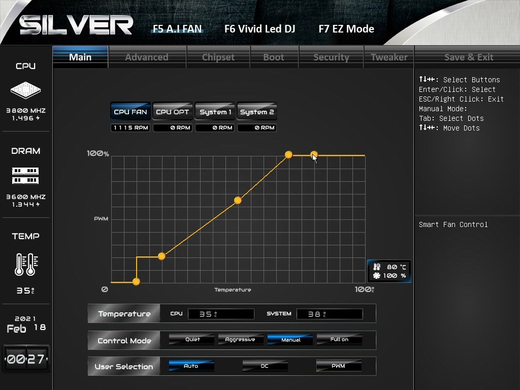Switch to F7 EZ Mode
520x390 pixels.
pyautogui.click(x=346, y=29)
